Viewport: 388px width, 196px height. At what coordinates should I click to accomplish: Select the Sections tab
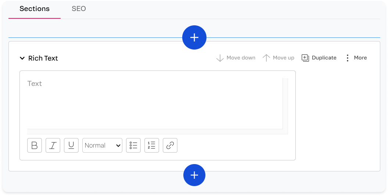35,9
